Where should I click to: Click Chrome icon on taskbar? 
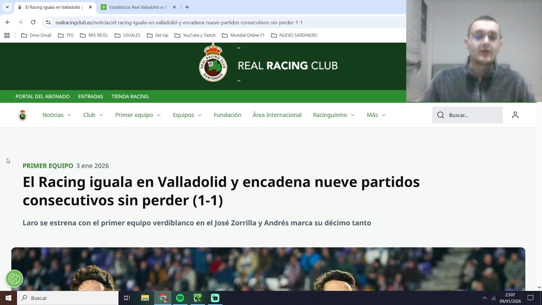point(163,298)
